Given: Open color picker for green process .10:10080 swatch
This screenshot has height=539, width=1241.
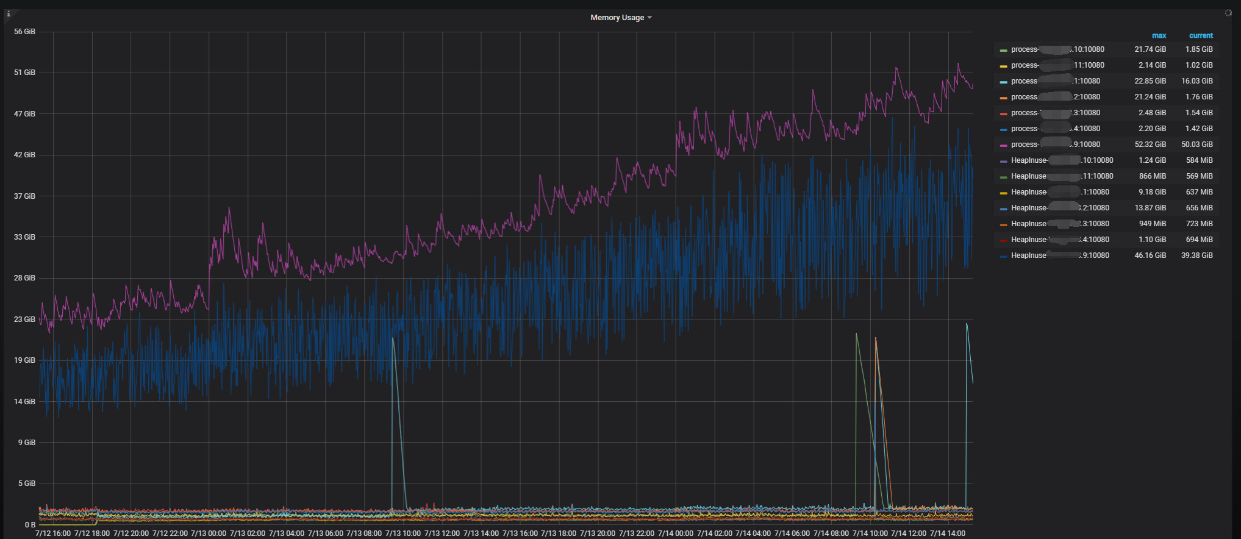Looking at the screenshot, I should click(1003, 50).
